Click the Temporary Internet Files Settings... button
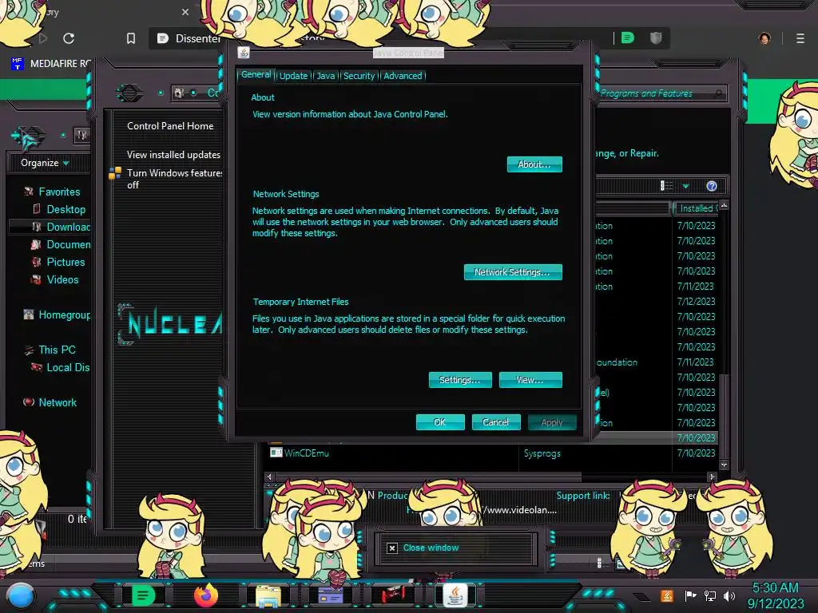Image resolution: width=818 pixels, height=613 pixels. (x=459, y=380)
